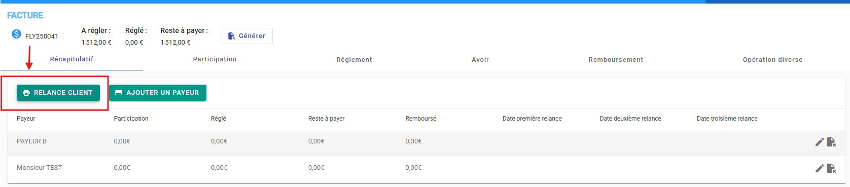The width and height of the screenshot is (850, 187).
Task: Go to the Remboursement tab
Action: pos(616,60)
